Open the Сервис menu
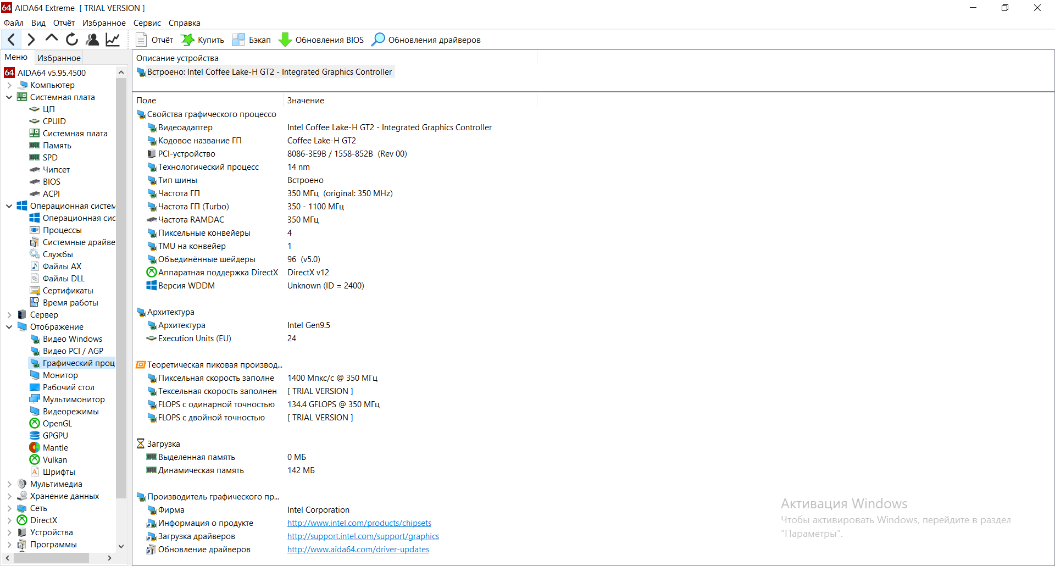The image size is (1055, 566). [147, 23]
